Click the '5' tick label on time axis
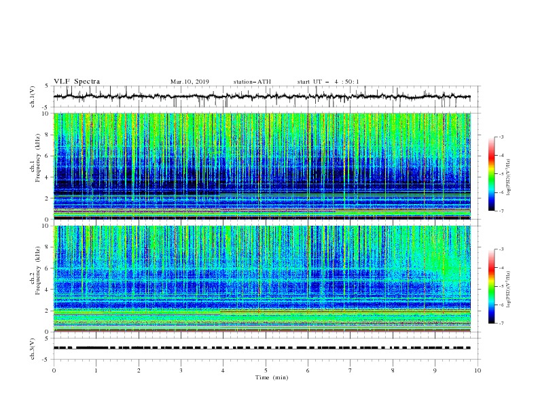Image resolution: width=538 pixels, height=416 pixels. 266,370
